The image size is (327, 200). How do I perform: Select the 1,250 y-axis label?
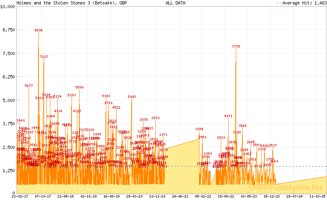click(x=9, y=171)
